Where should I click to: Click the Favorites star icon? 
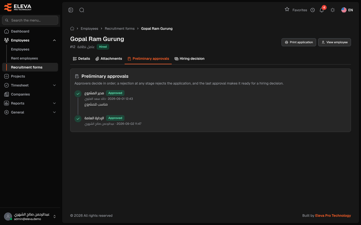coord(287,9)
